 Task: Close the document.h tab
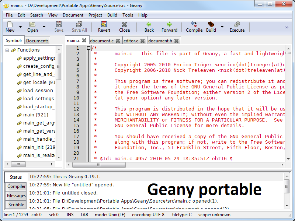click(x=176, y=41)
